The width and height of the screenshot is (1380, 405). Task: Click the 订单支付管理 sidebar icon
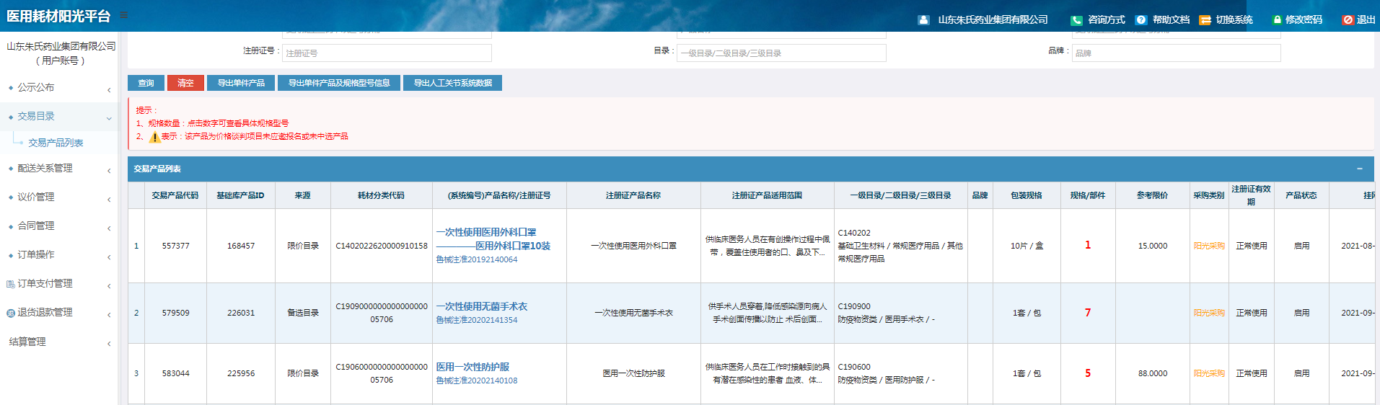click(10, 284)
